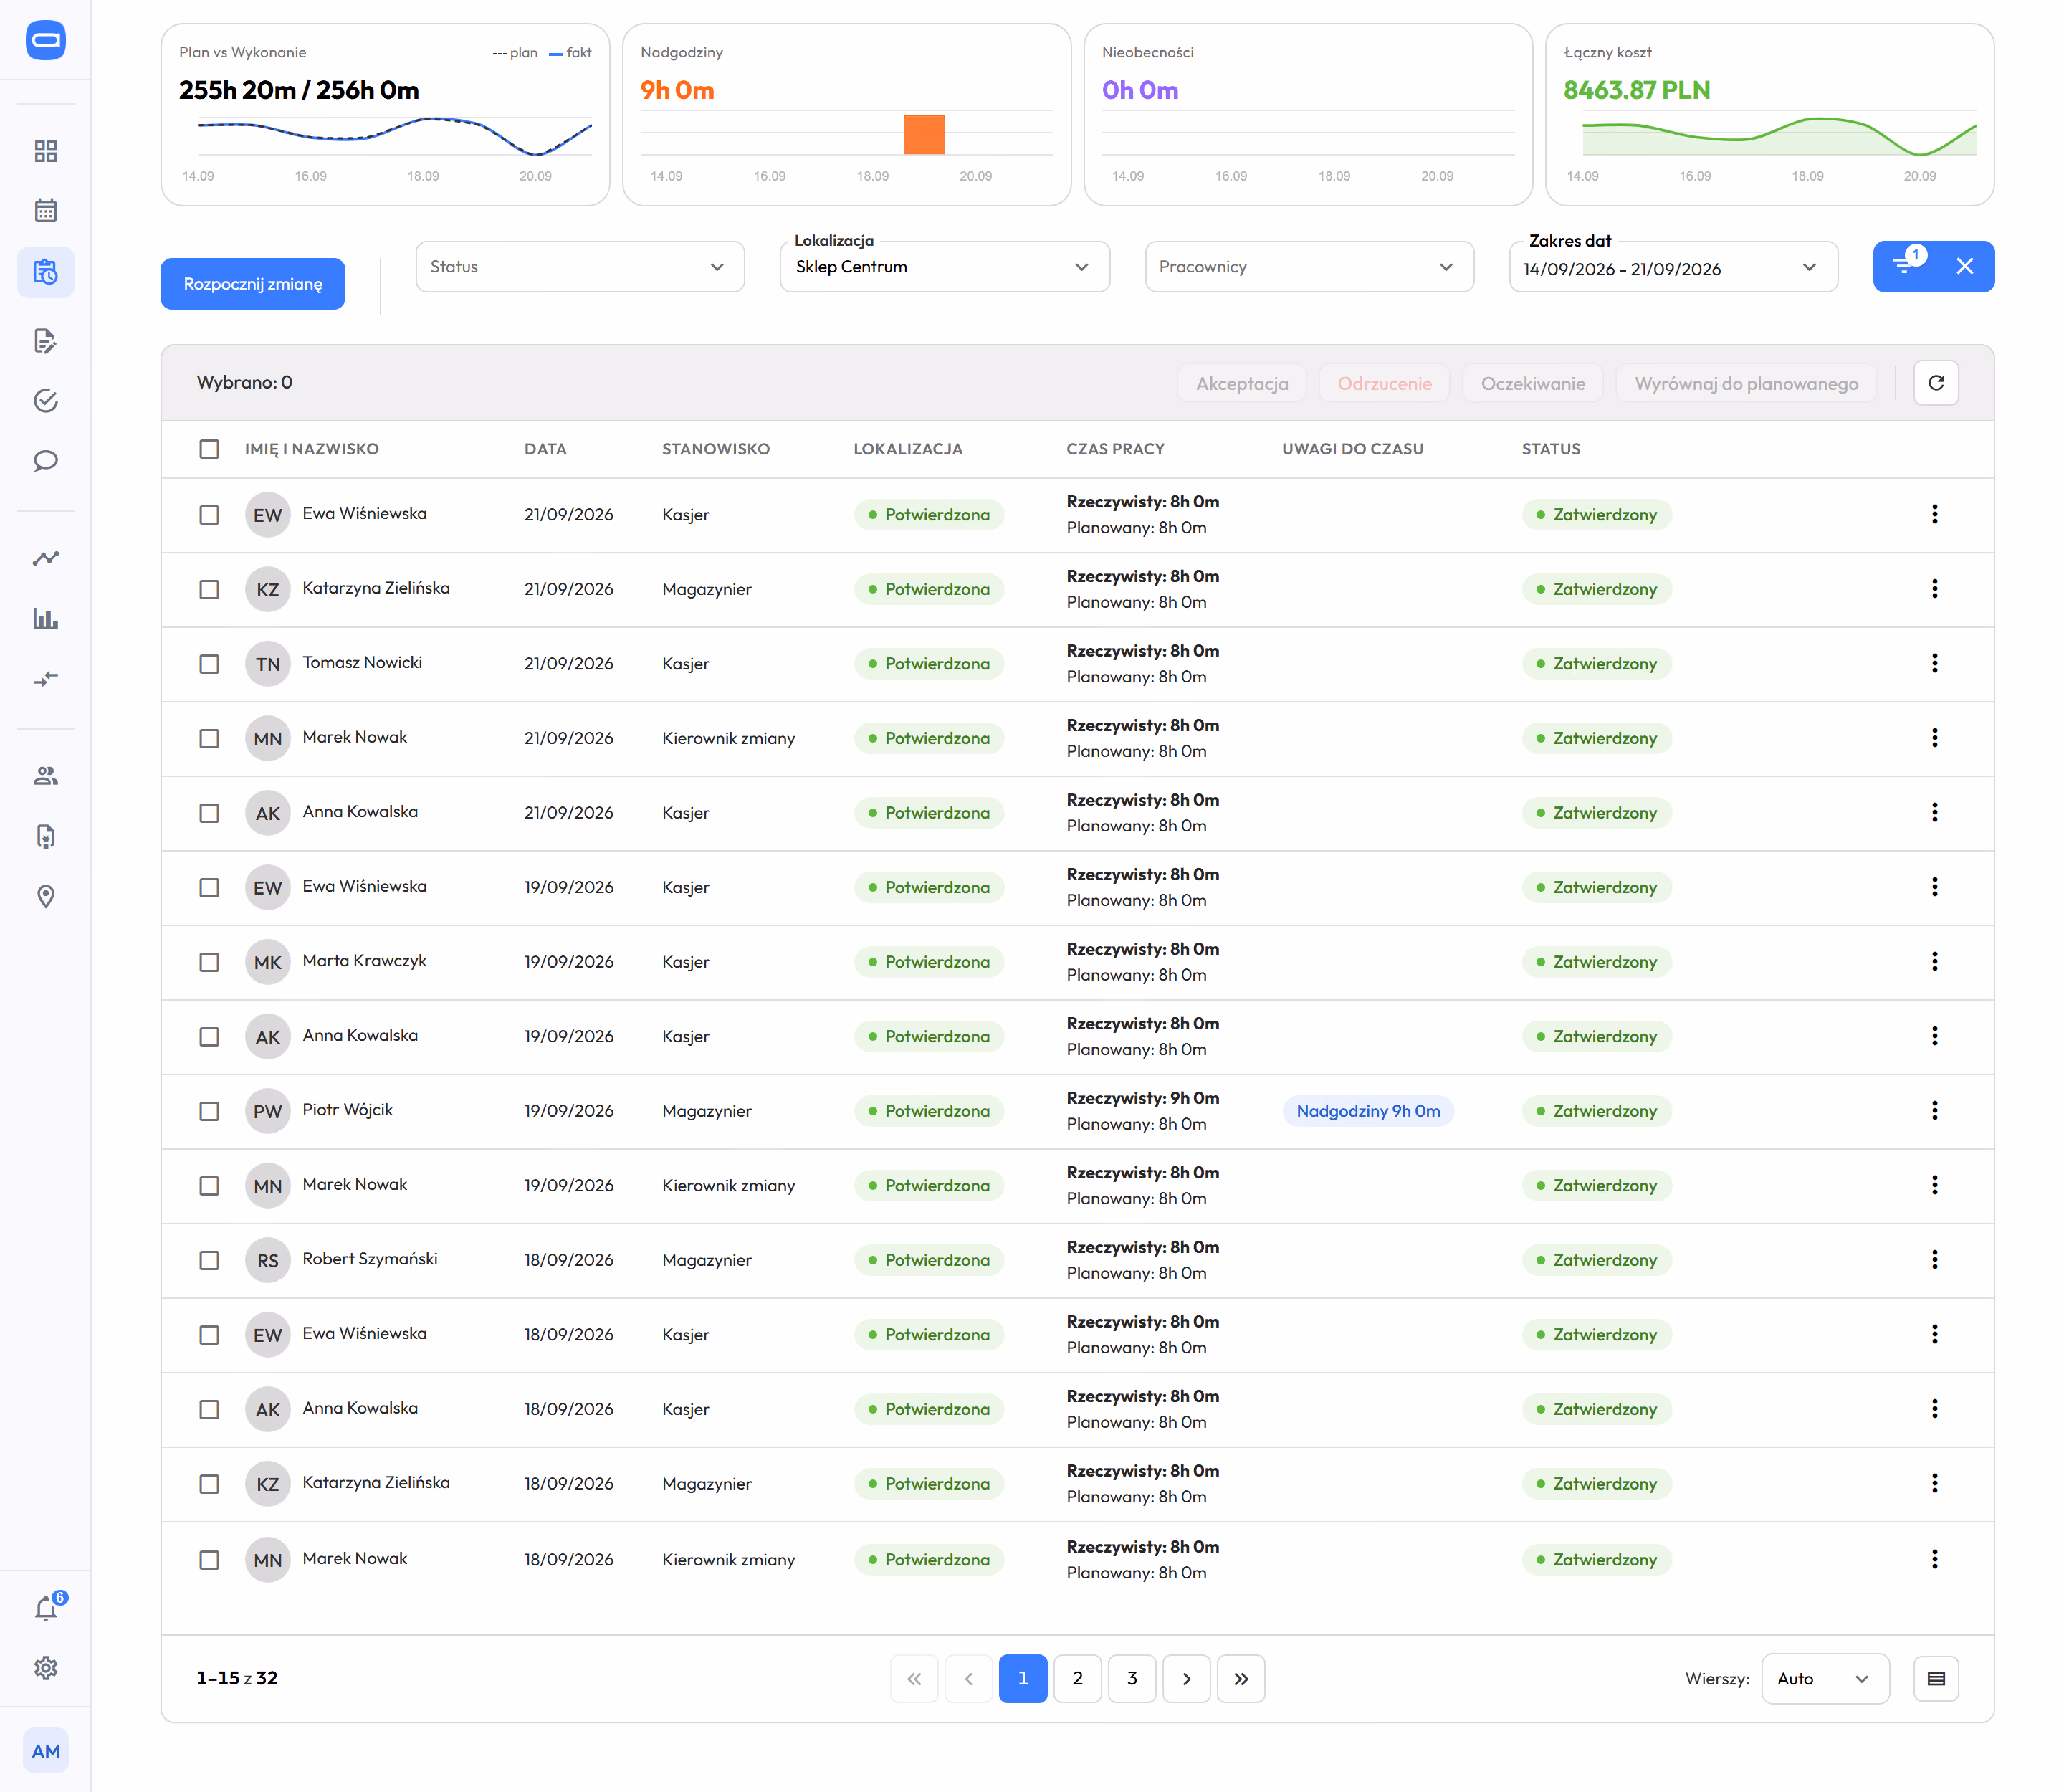Open row actions for Katarzyna Zielińska 21/09/2026

point(1935,589)
